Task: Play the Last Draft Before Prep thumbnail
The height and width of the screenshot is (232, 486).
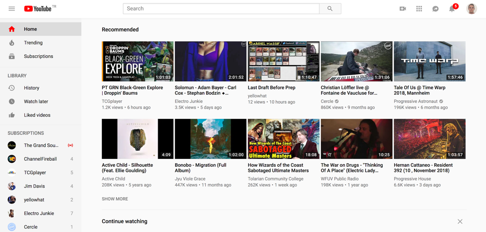Action: coord(283,61)
